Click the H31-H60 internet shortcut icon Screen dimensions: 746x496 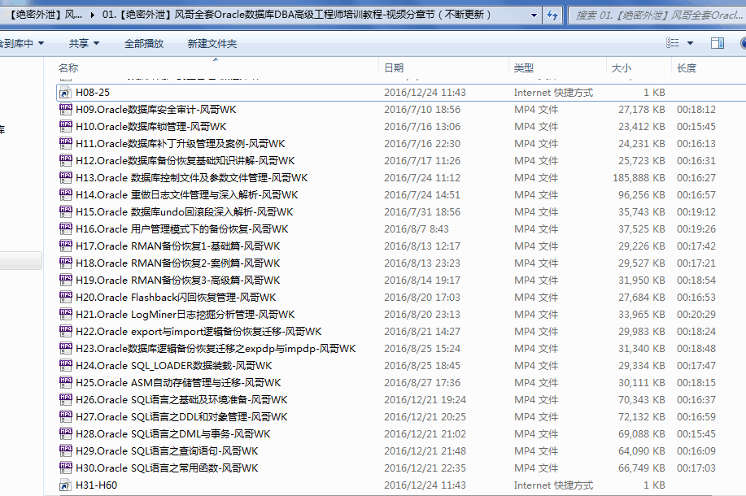tap(65, 485)
